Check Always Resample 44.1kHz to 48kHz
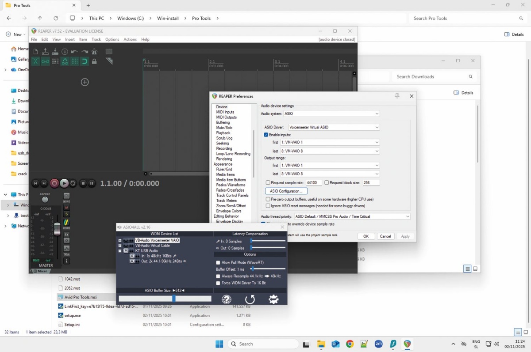This screenshot has width=531, height=352. [218, 276]
